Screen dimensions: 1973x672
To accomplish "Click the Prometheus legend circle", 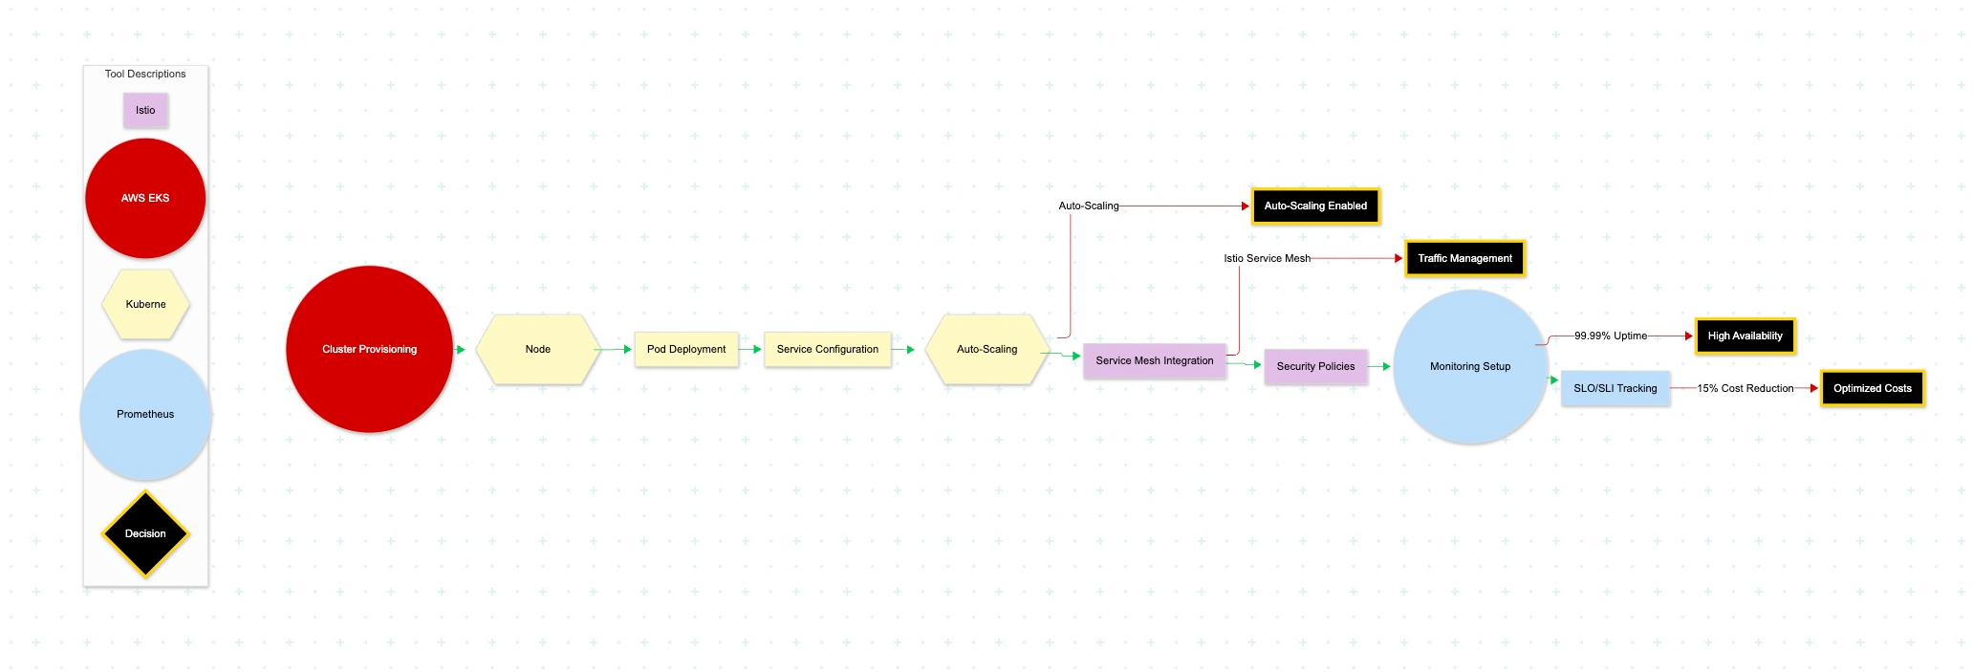I will coord(145,414).
